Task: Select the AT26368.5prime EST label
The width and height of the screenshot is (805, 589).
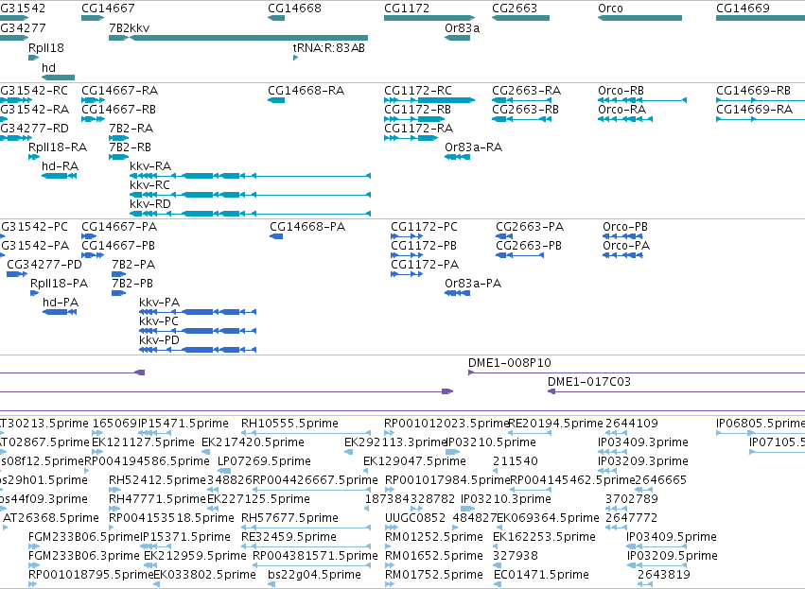Action: coord(51,518)
